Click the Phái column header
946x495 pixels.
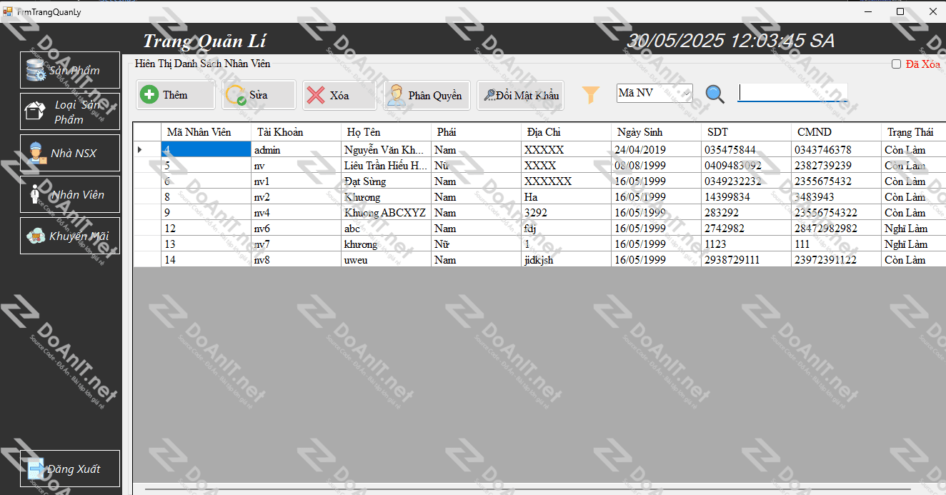(476, 132)
